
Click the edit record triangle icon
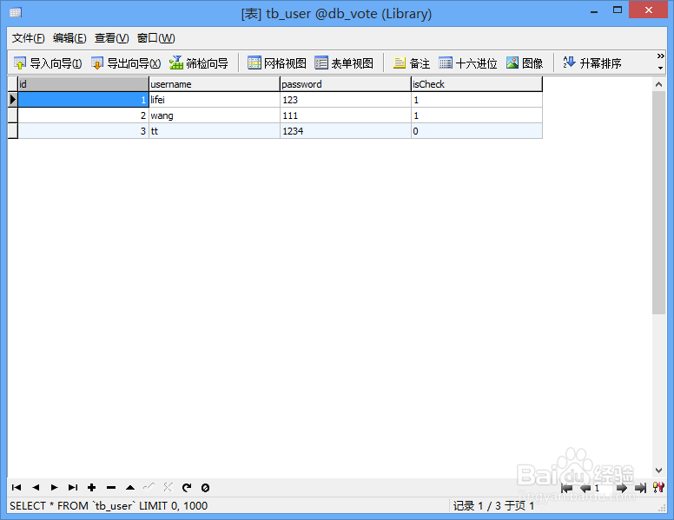129,487
